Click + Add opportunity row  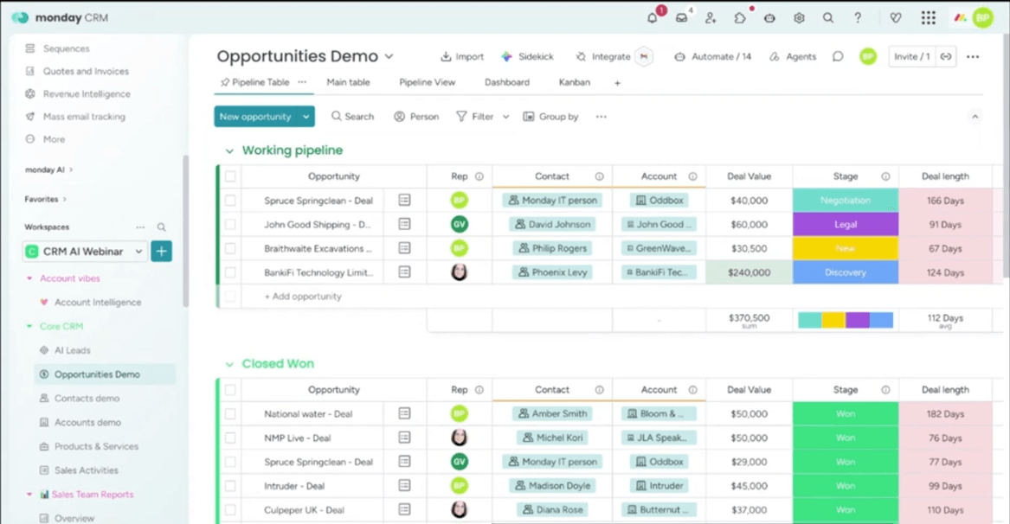point(303,296)
